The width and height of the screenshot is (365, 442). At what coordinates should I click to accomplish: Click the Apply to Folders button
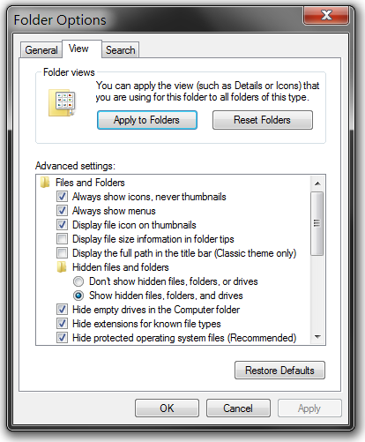point(147,120)
